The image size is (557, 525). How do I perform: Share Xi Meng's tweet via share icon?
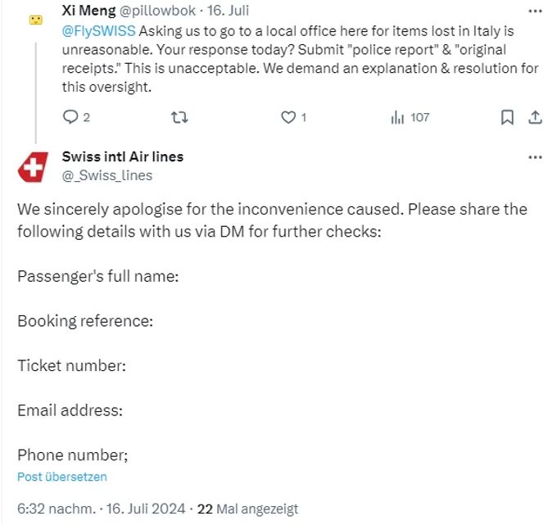(x=535, y=117)
